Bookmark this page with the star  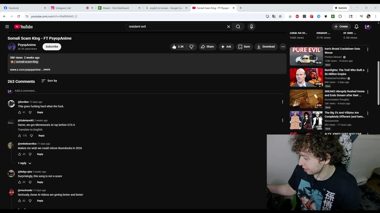pos(280,16)
